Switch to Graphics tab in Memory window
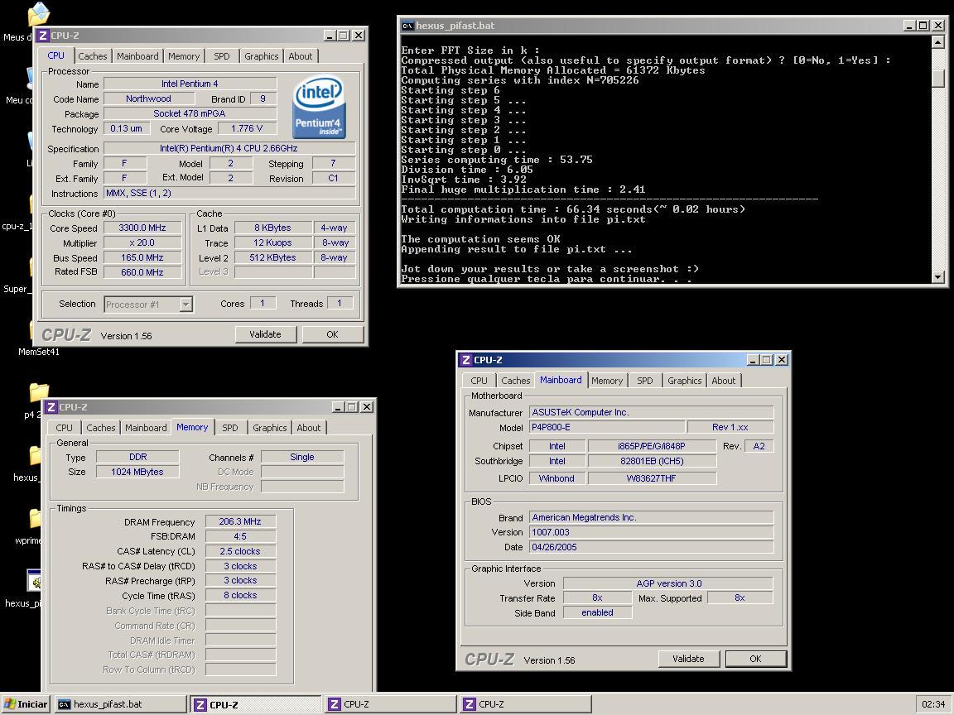The width and height of the screenshot is (954, 715). [269, 427]
